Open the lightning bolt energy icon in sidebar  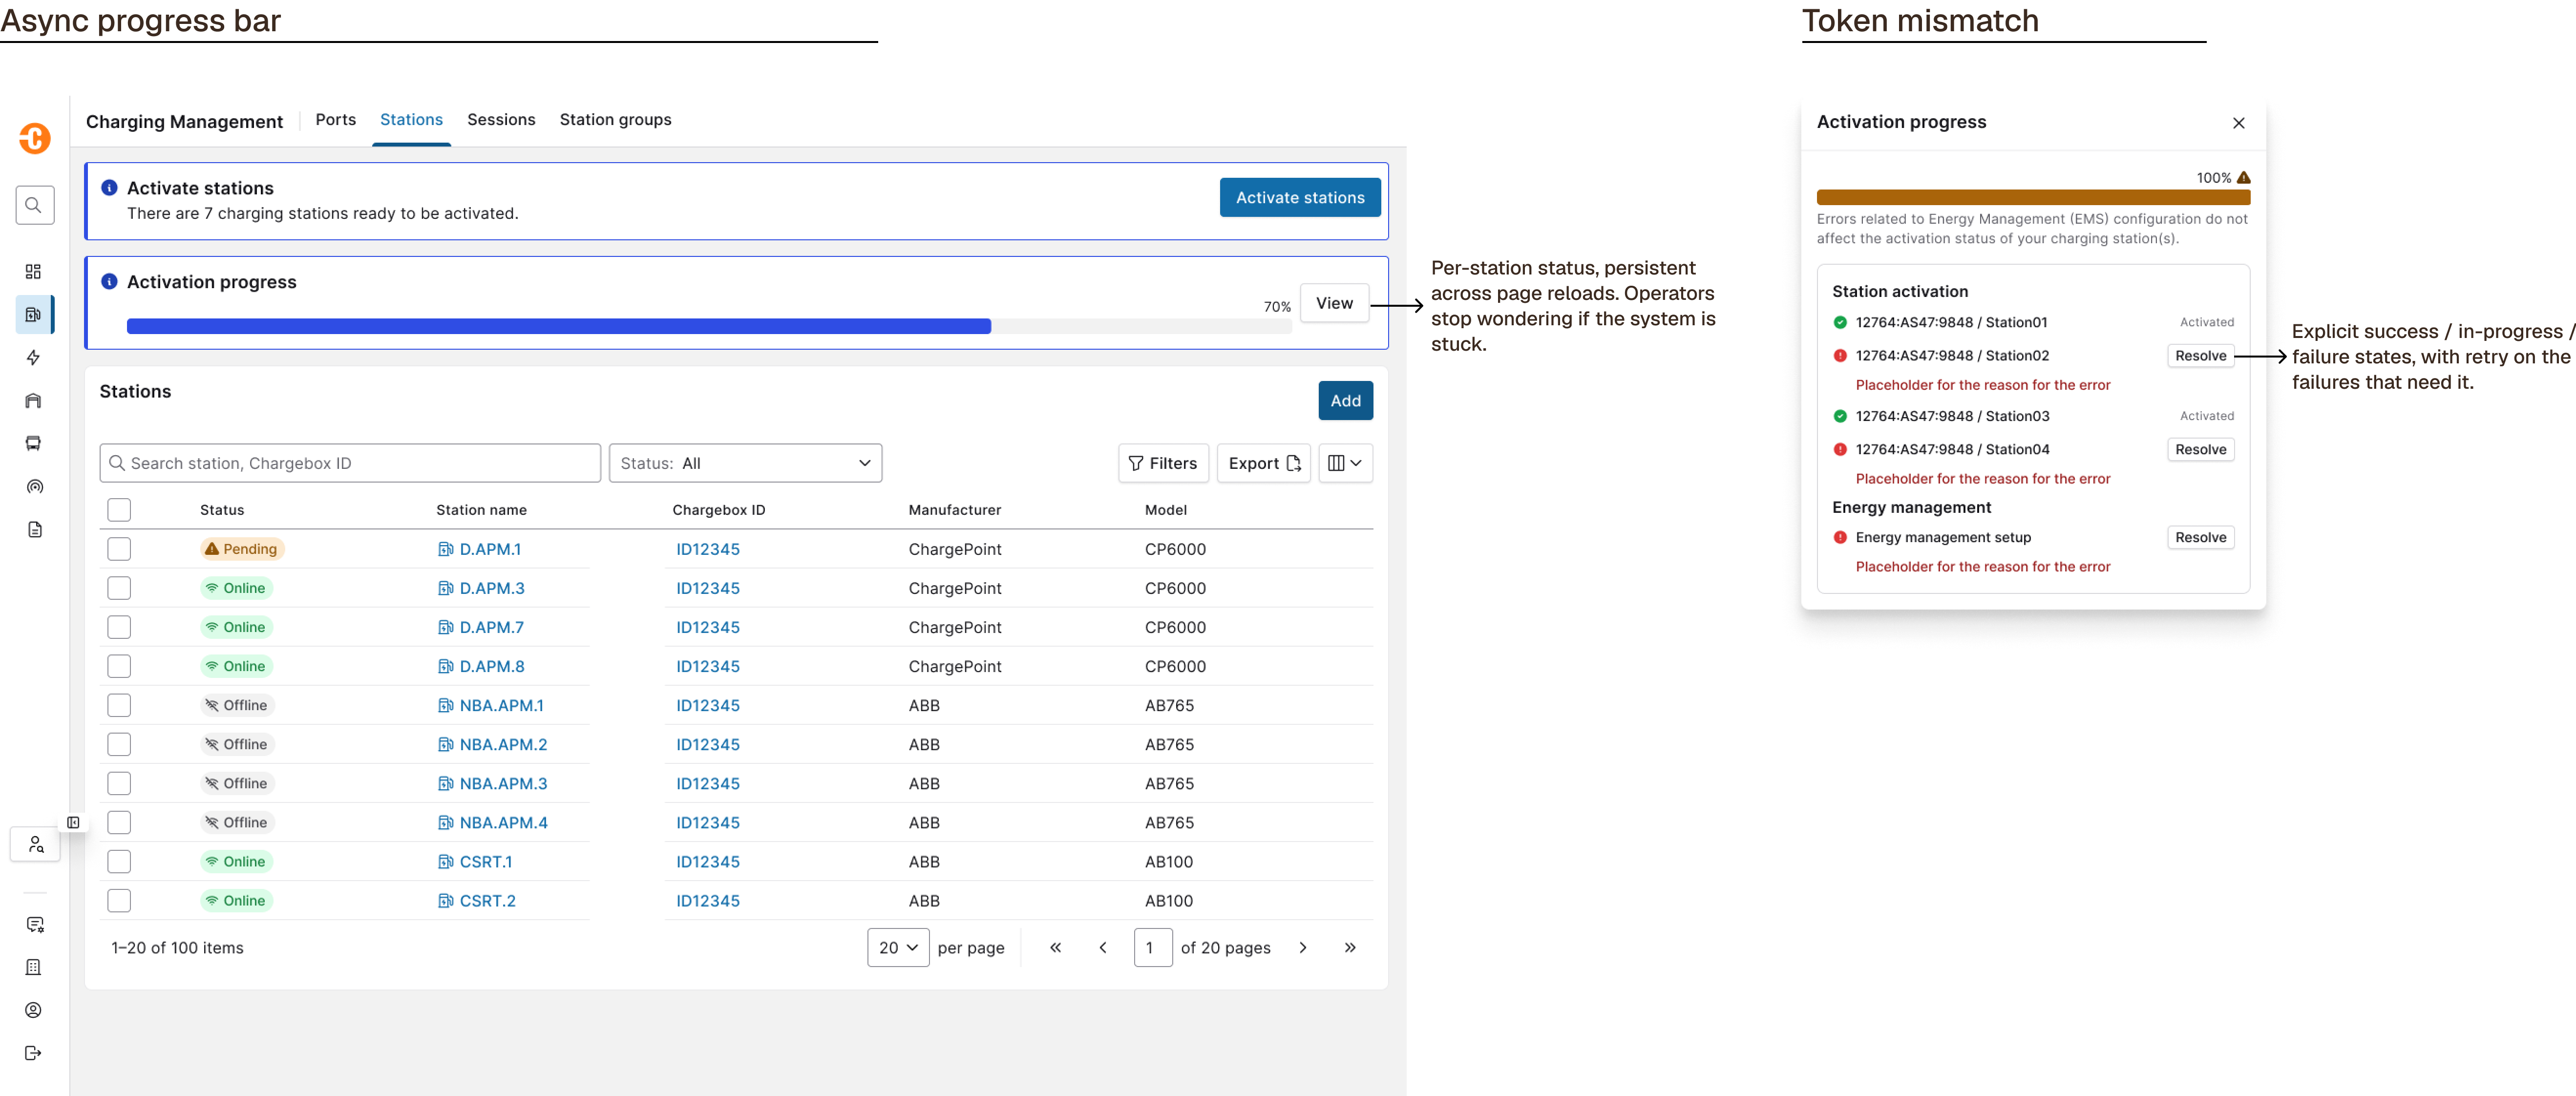(x=33, y=358)
